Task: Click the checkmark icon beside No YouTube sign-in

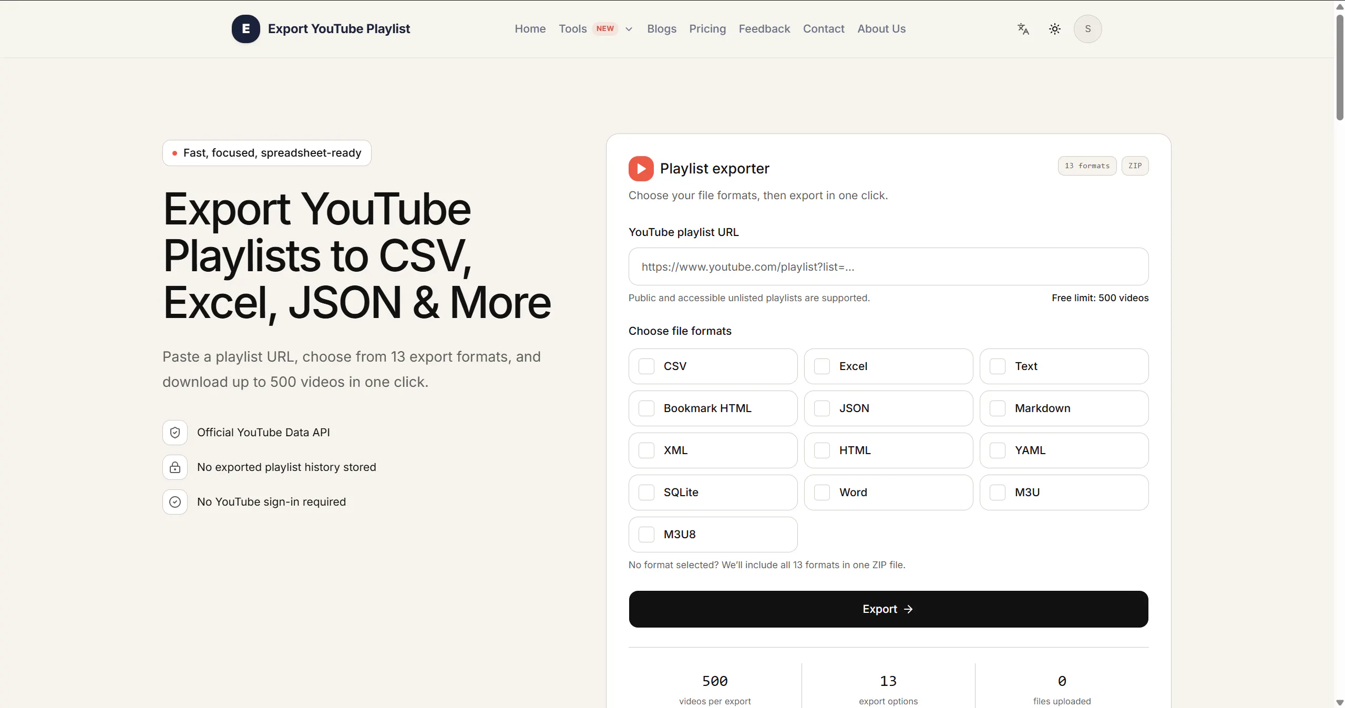Action: [175, 502]
